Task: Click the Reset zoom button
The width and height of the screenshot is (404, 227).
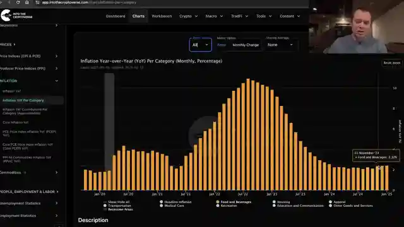Action: [x=391, y=63]
